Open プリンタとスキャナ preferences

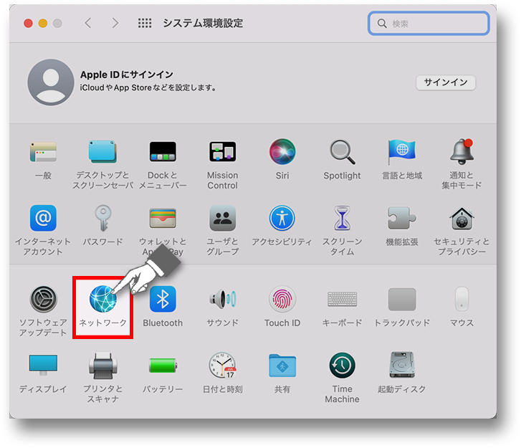103,366
